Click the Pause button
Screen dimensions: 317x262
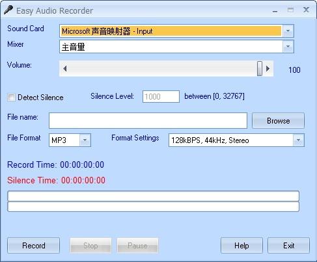tap(137, 246)
